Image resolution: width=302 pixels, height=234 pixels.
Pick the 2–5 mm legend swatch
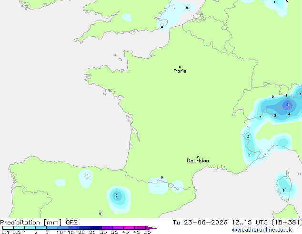pyautogui.click(x=41, y=228)
